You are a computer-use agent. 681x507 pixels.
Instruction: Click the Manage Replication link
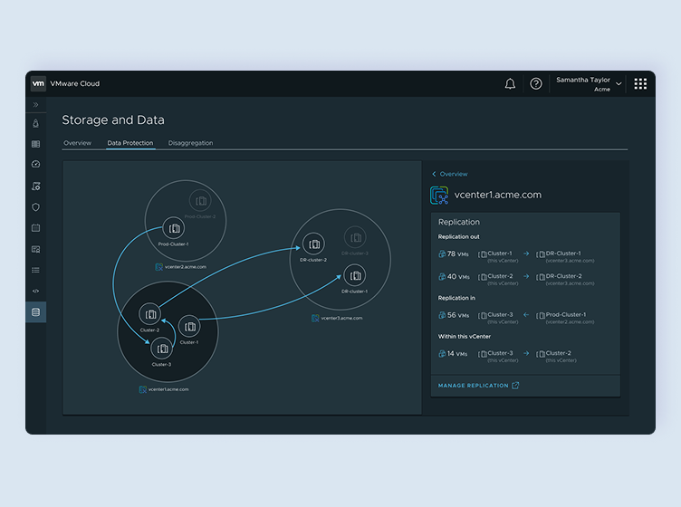478,386
